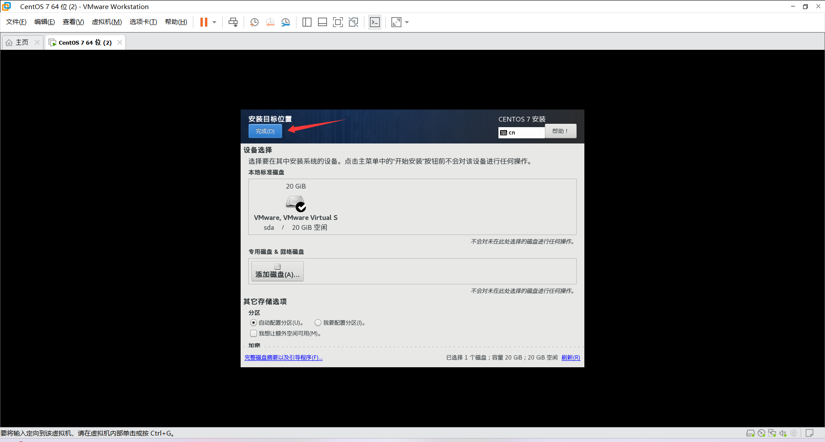Click the CD/DVD drive status icon
The image size is (825, 442).
[x=761, y=433]
